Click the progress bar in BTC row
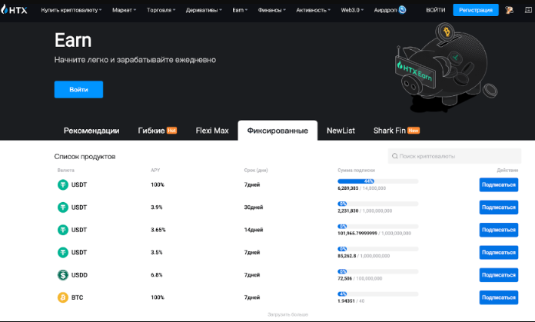This screenshot has height=322, width=535. (x=377, y=294)
